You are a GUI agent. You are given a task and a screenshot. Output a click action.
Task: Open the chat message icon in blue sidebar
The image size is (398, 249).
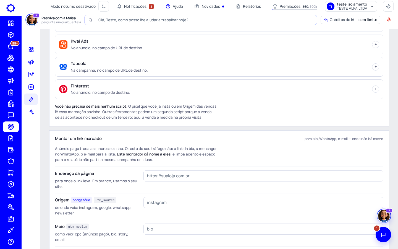click(x=11, y=115)
